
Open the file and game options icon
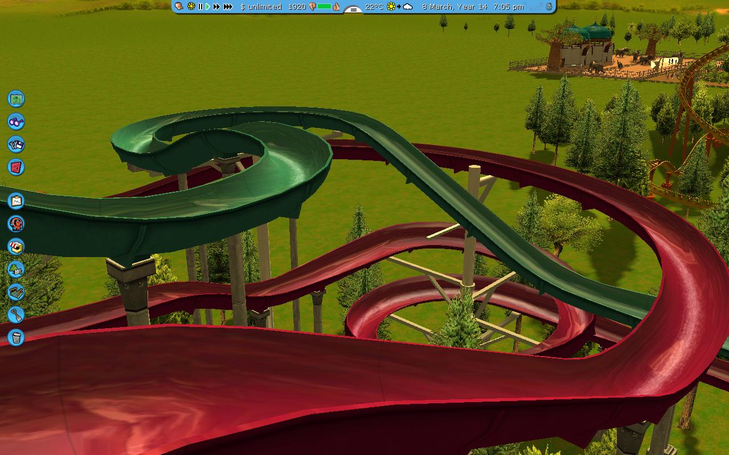pyautogui.click(x=16, y=144)
